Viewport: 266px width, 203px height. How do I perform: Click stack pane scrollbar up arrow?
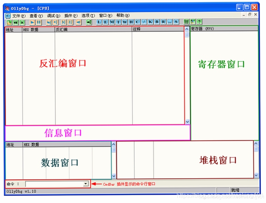(256, 143)
